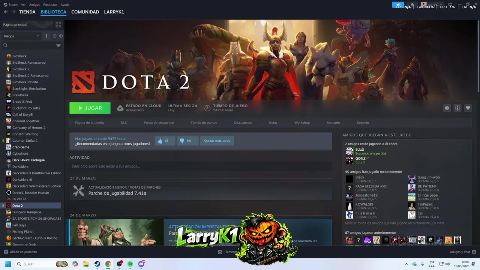Open friend EduÙ avatar

coord(349,151)
